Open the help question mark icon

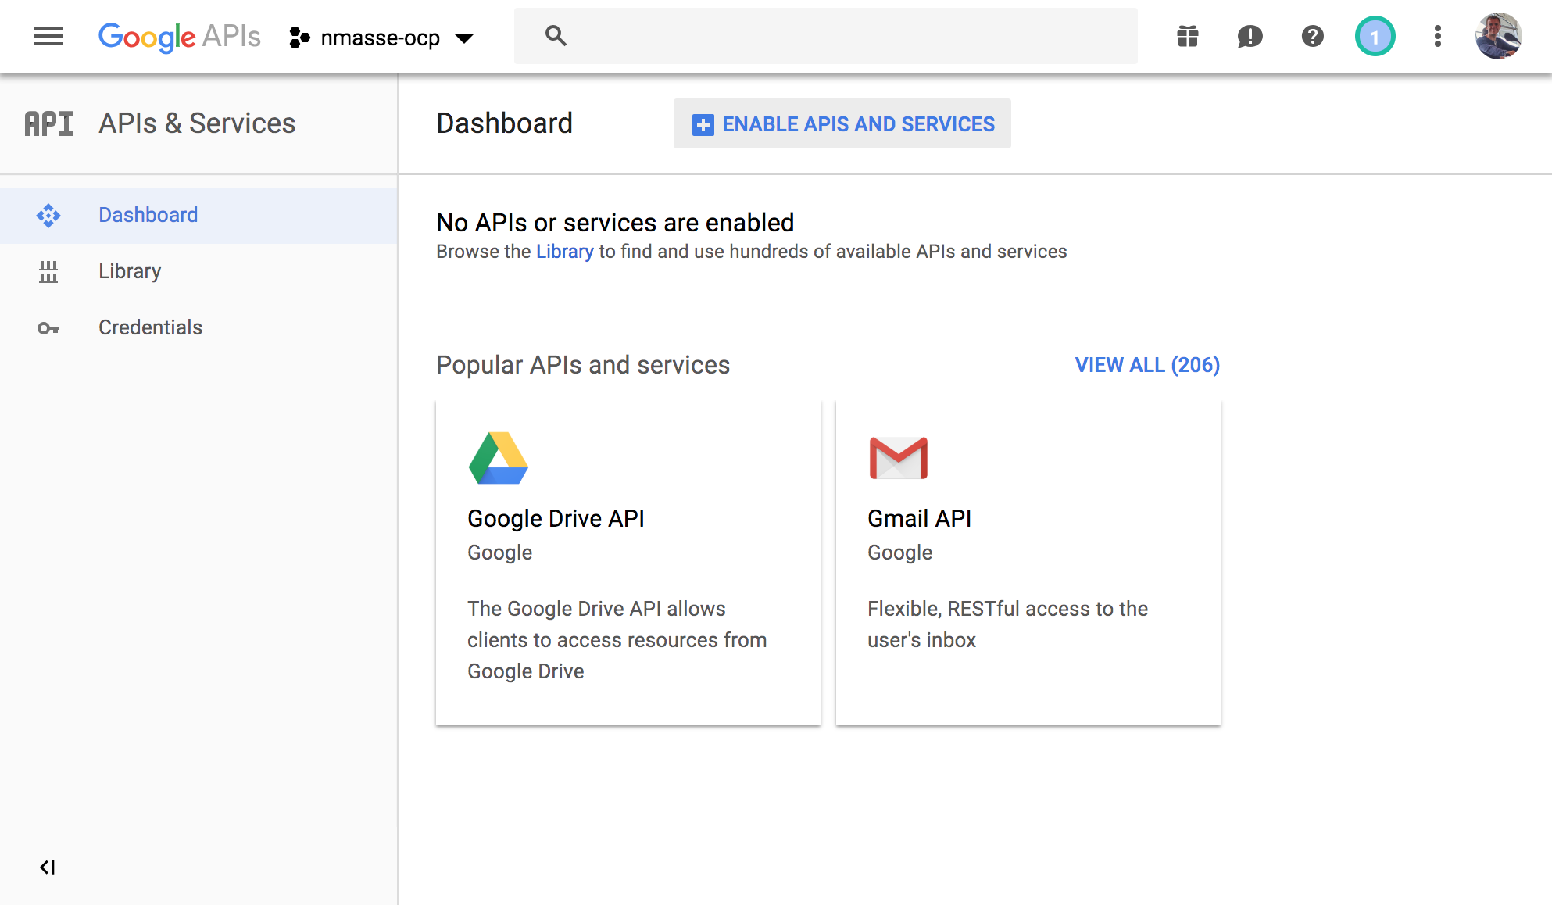(1312, 36)
